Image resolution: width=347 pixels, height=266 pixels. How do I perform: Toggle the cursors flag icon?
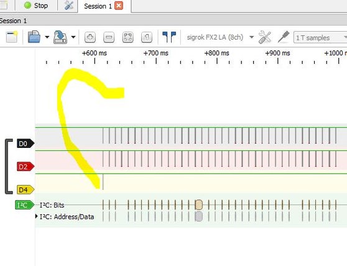click(169, 37)
